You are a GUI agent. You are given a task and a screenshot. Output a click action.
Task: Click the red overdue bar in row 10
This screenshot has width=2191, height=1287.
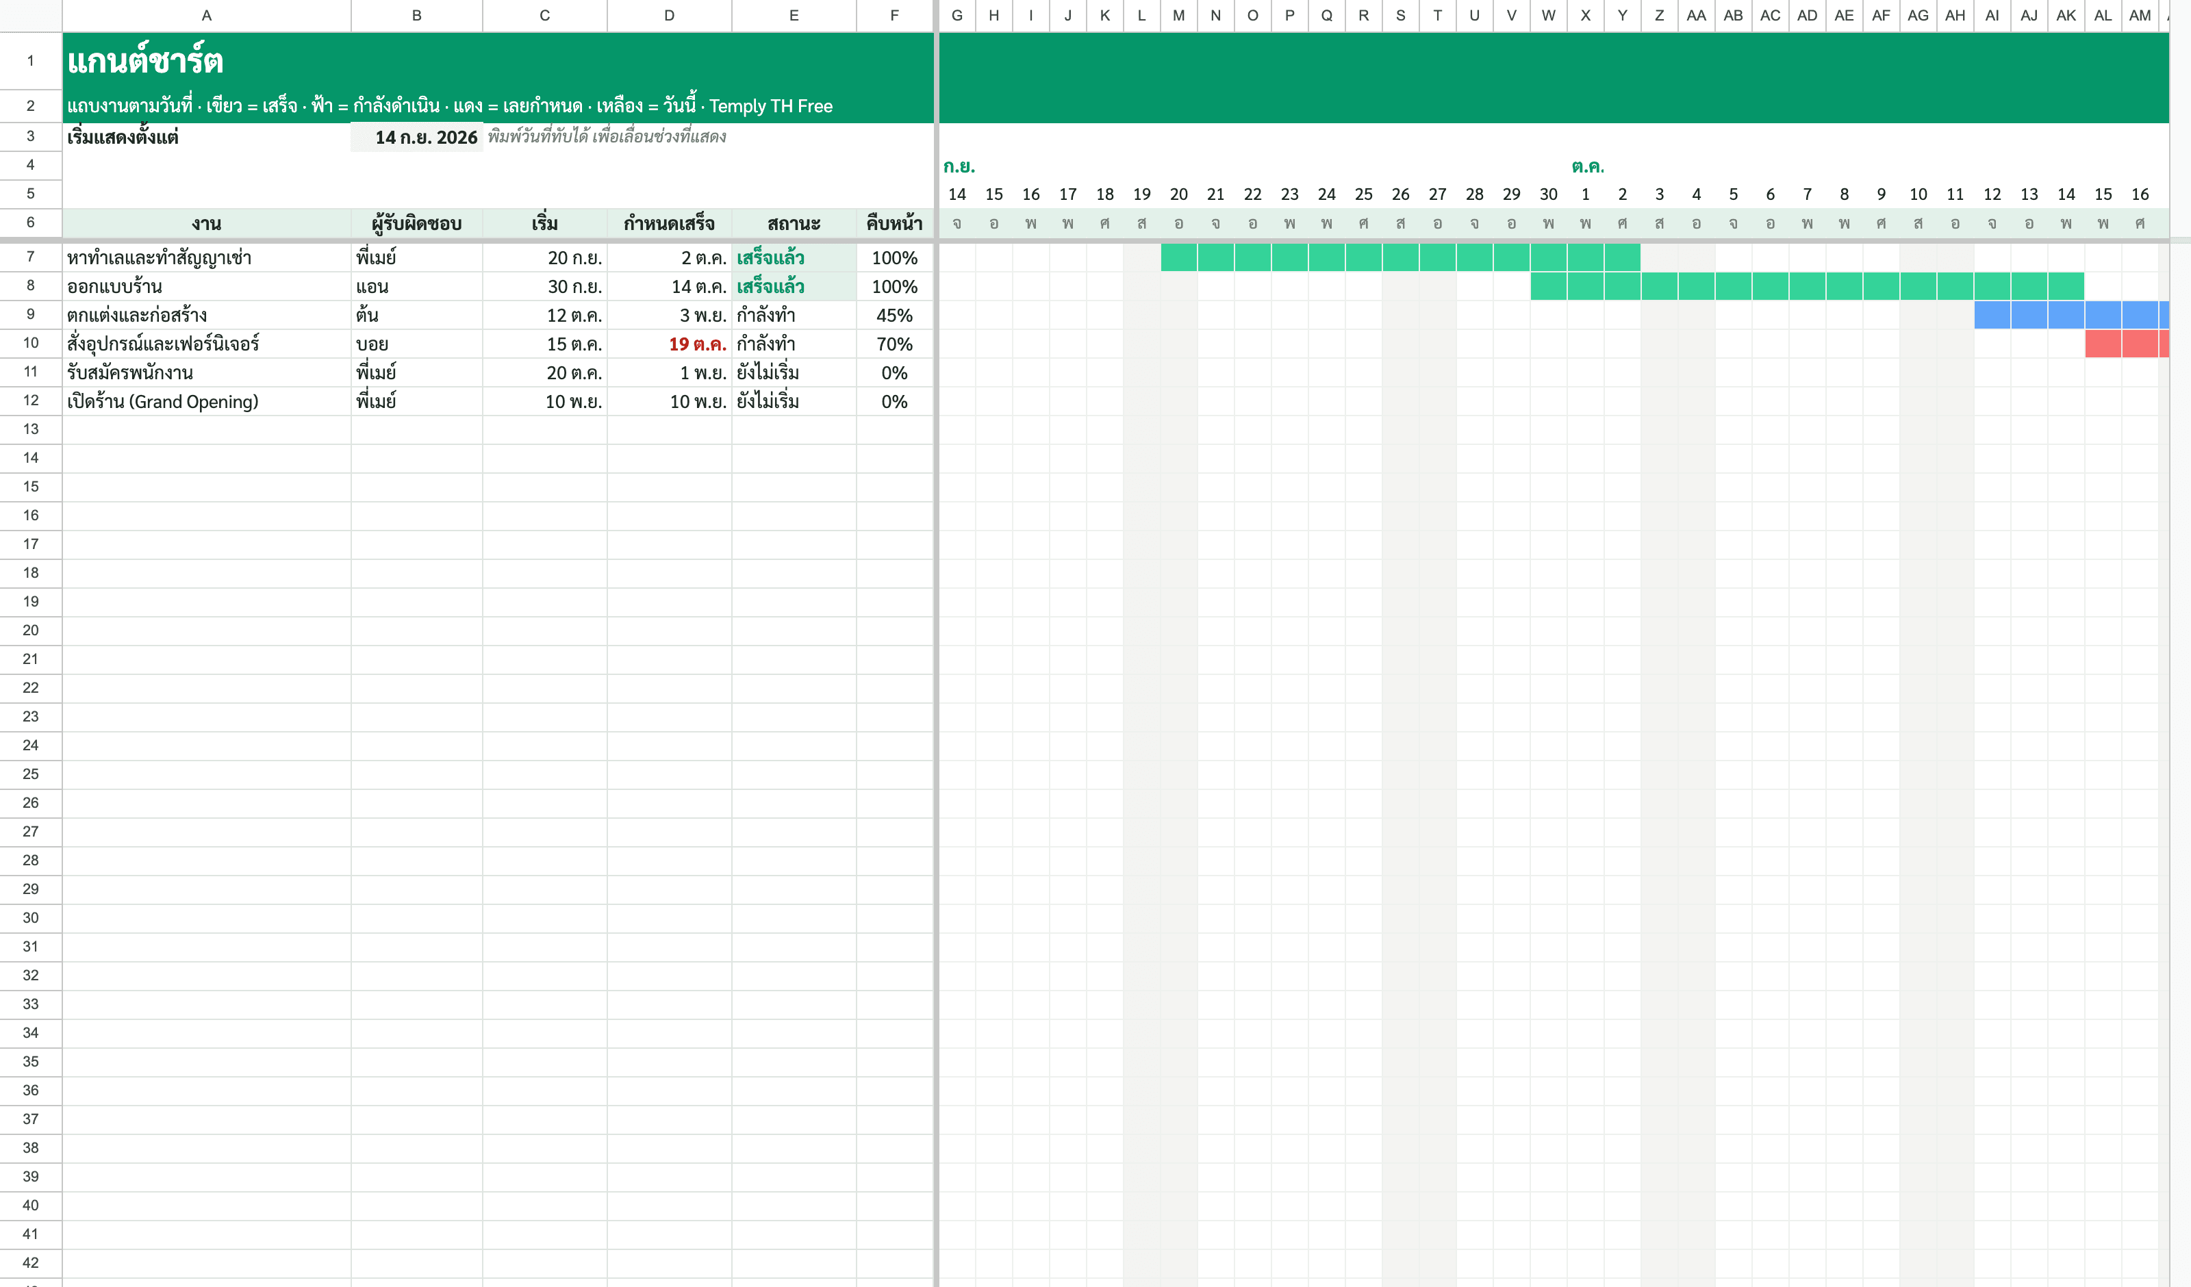2127,344
